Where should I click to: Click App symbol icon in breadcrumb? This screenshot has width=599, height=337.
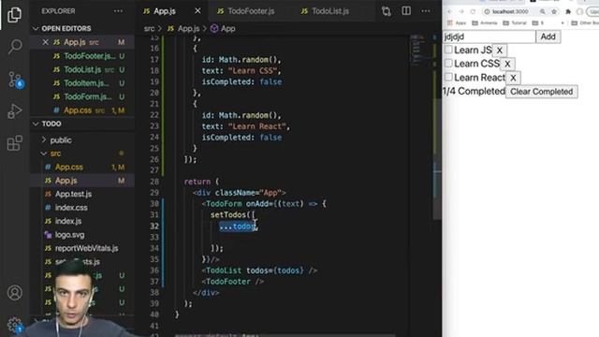point(214,28)
